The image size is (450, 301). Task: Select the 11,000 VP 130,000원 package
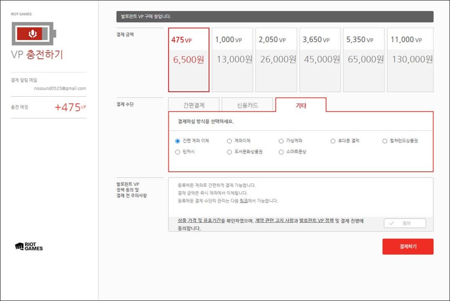[410, 60]
